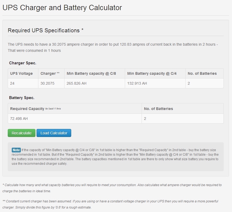Select Min Battery capacity @ C/4 header
This screenshot has height=212, width=232.
coord(155,73)
